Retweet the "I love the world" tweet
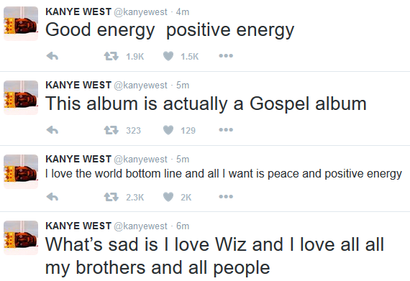 pos(111,197)
